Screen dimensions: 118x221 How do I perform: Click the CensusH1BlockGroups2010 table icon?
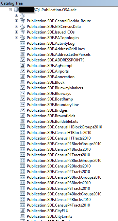tap(23, 127)
